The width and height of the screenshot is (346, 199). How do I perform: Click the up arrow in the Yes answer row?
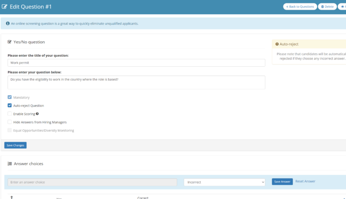(x=11, y=197)
